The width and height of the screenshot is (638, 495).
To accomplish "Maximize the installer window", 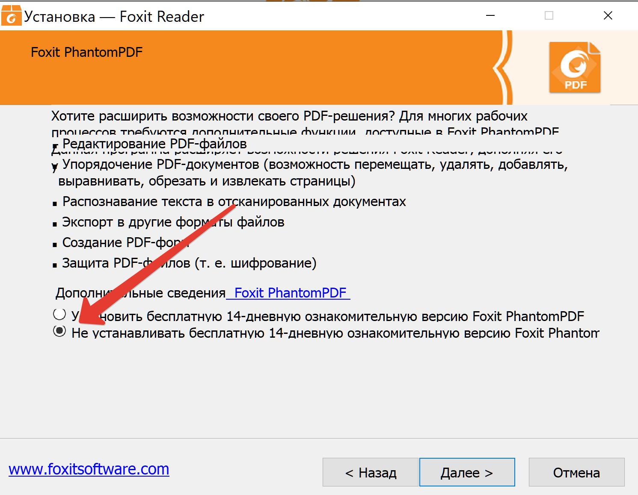I will (x=549, y=16).
